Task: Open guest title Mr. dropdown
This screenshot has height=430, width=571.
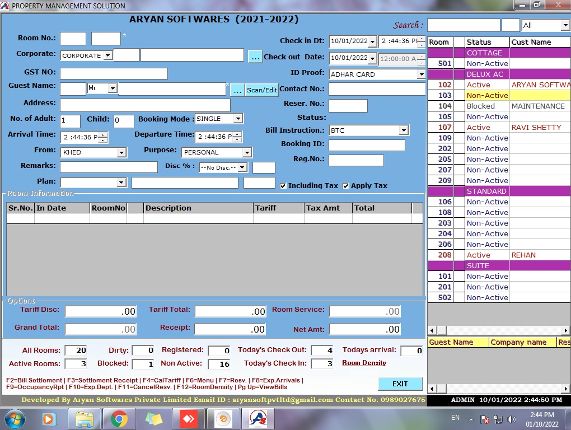Action: coord(113,88)
